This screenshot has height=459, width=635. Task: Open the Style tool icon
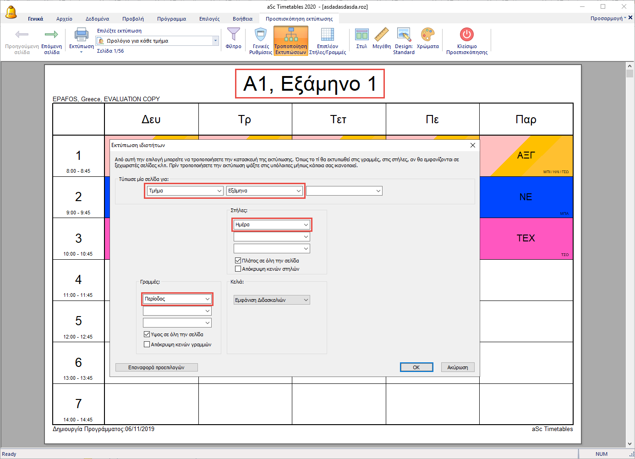(361, 35)
